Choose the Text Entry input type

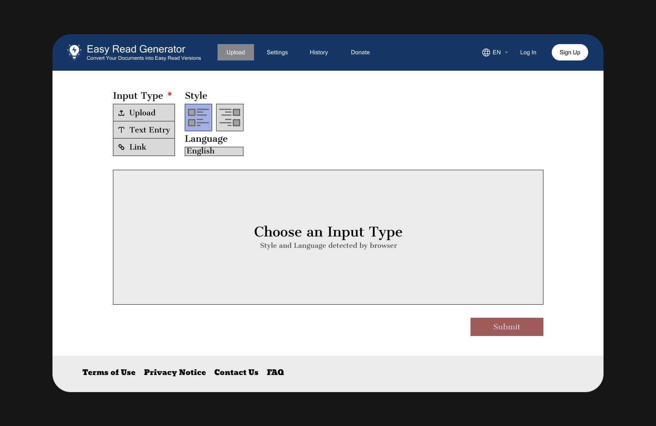click(x=144, y=130)
